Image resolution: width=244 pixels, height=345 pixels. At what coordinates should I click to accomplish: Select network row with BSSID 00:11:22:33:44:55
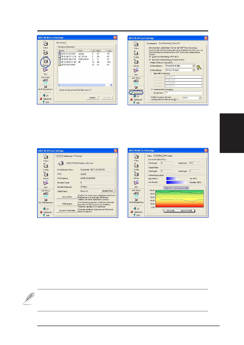[85, 54]
